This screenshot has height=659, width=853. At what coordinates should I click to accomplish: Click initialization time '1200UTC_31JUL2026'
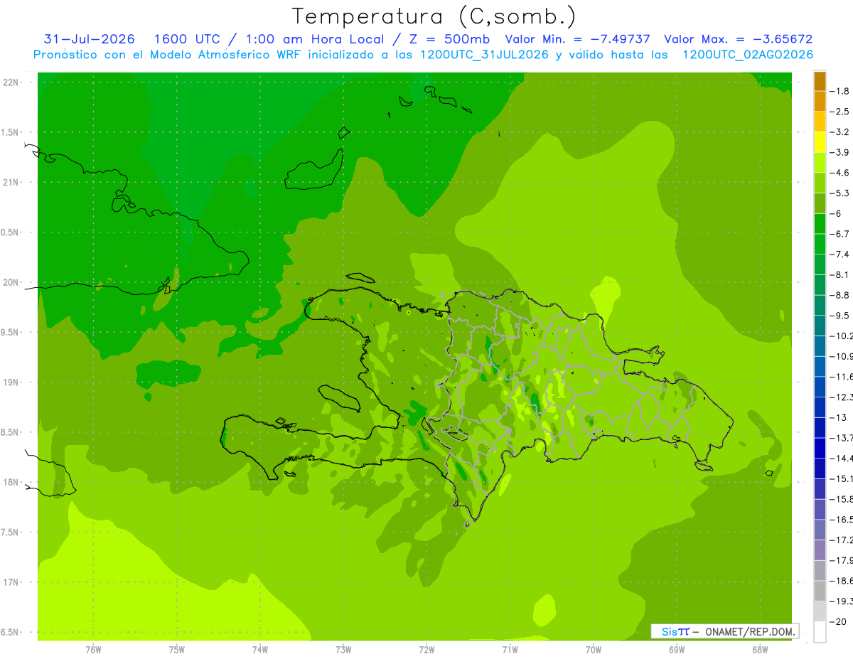[x=484, y=55]
